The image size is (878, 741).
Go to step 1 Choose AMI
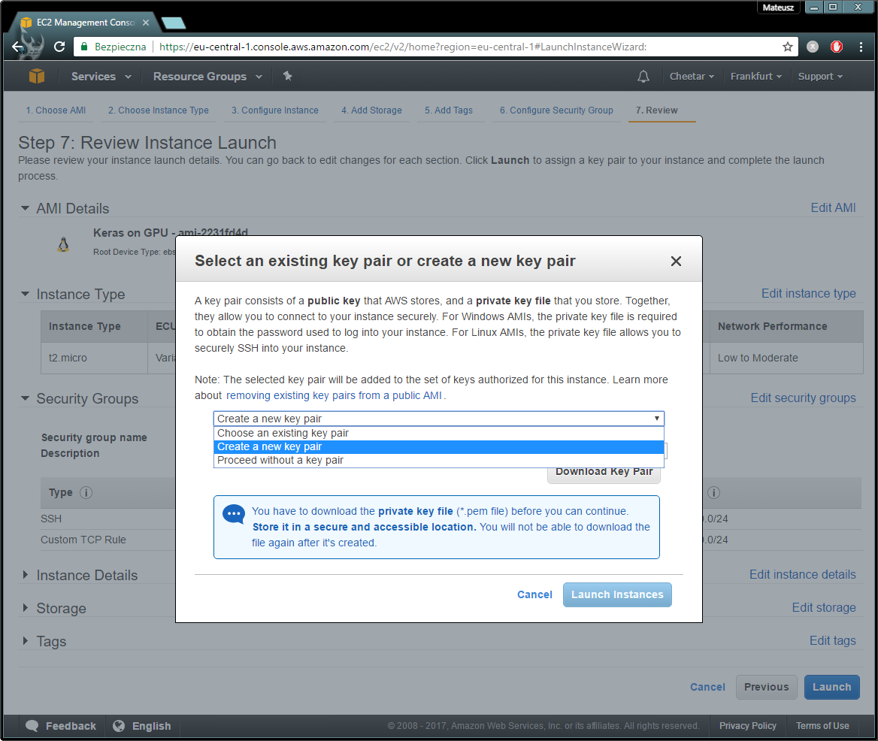(x=56, y=110)
